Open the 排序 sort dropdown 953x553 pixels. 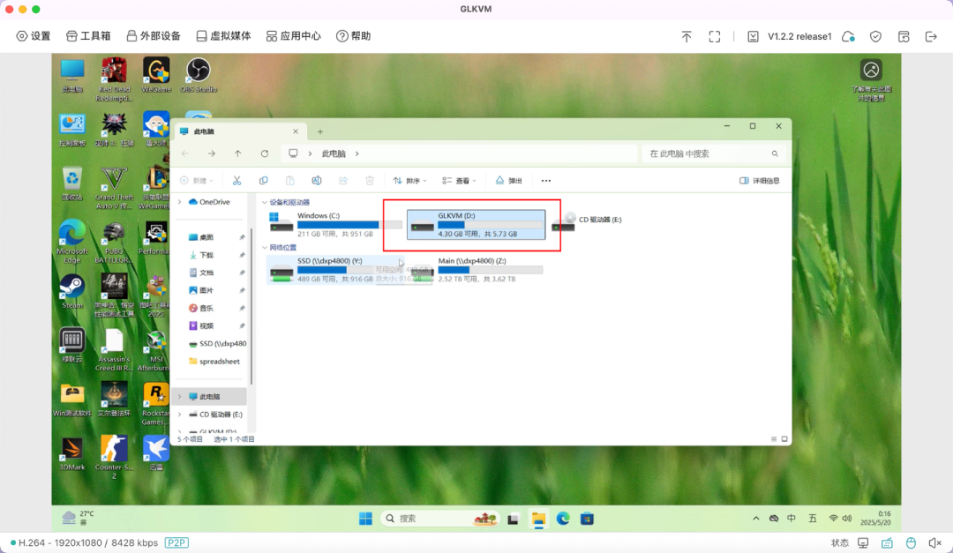point(409,181)
